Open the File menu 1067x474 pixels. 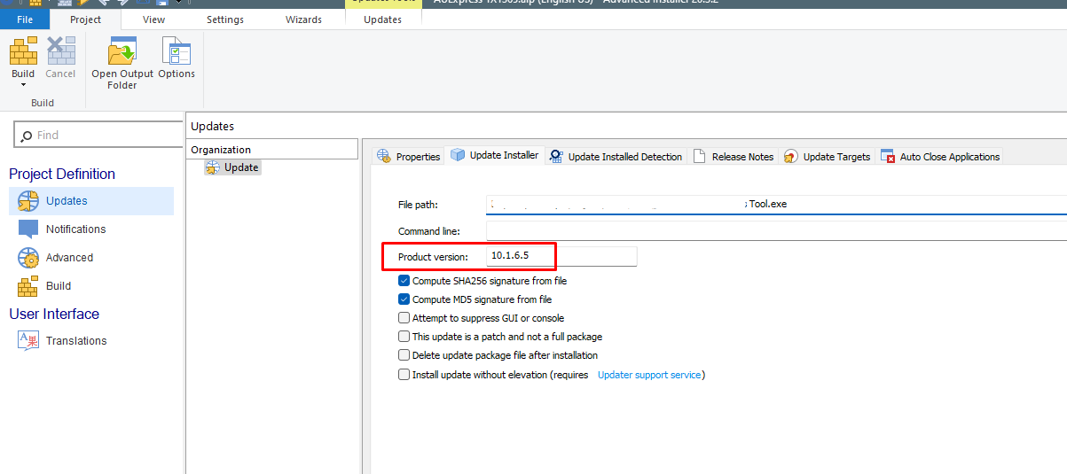pyautogui.click(x=25, y=19)
